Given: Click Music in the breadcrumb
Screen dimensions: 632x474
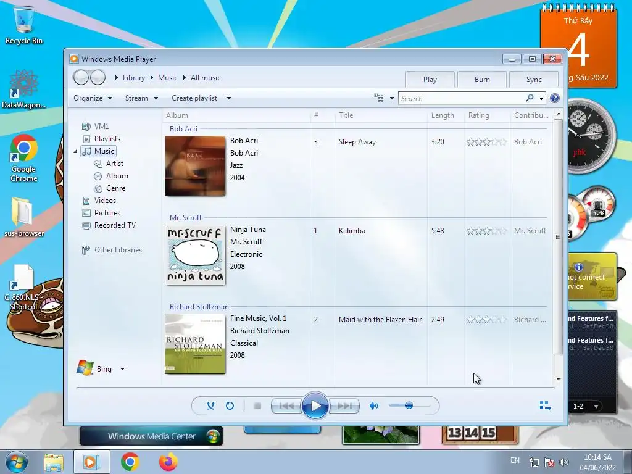Looking at the screenshot, I should [x=168, y=78].
